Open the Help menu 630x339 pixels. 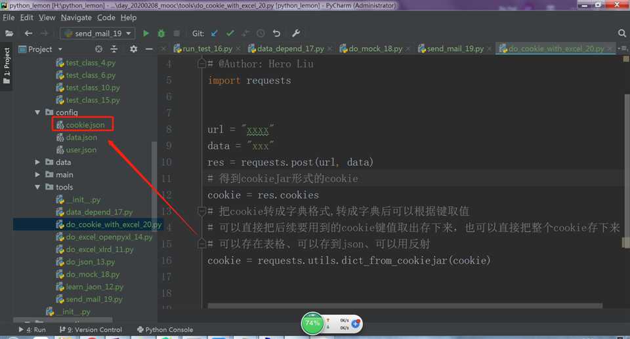click(x=129, y=18)
